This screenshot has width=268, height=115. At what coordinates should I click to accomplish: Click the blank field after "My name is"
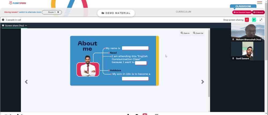click(x=135, y=48)
